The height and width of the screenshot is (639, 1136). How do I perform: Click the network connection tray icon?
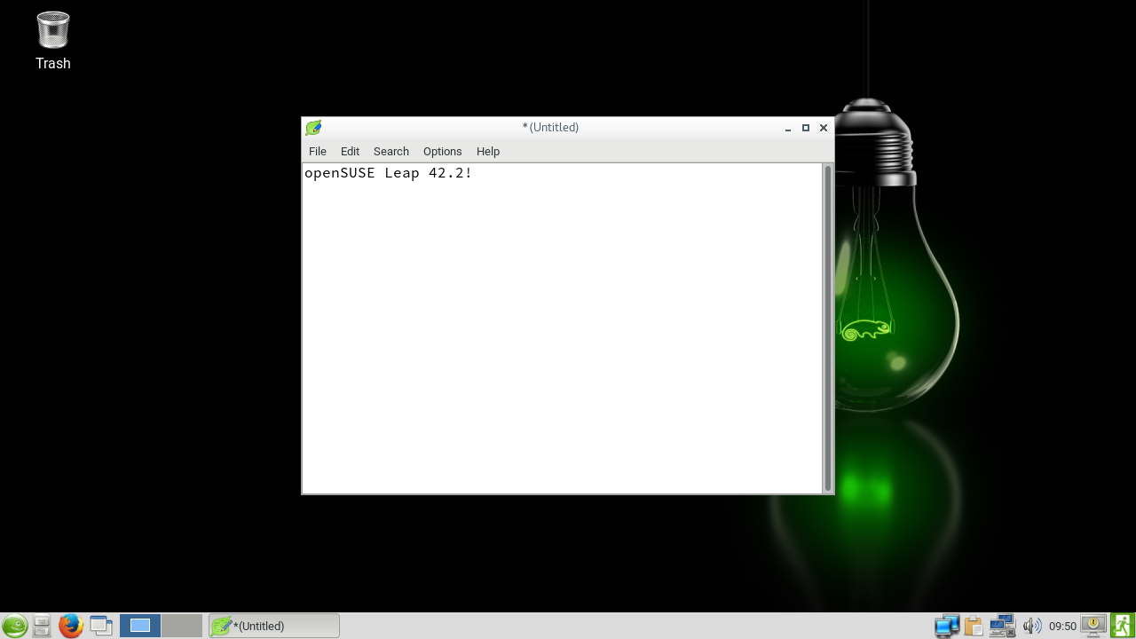[x=1002, y=626]
